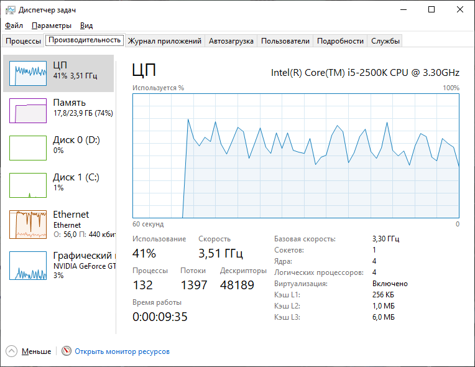Screen dimensions: 475x367
Task: Click the Логических процессоров label
Action: click(x=319, y=272)
